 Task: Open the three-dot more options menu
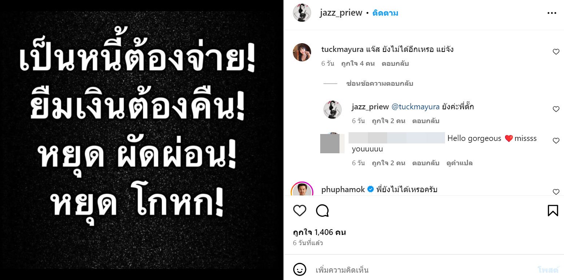(x=552, y=13)
